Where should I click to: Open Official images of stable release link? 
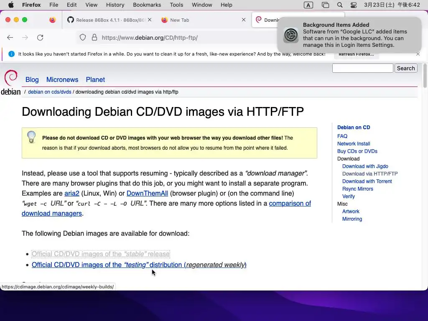tap(101, 254)
